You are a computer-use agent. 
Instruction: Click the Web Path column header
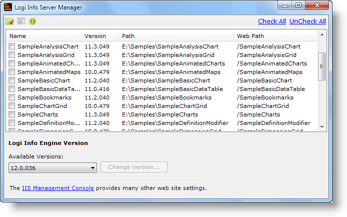pyautogui.click(x=275, y=36)
